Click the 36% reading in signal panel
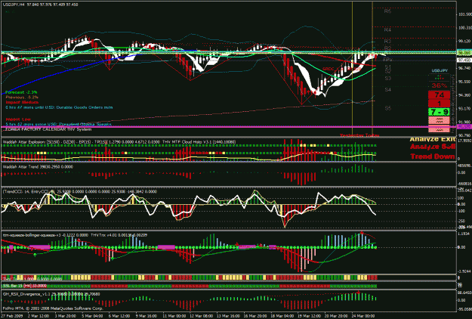This screenshot has width=472, height=319. click(x=440, y=85)
